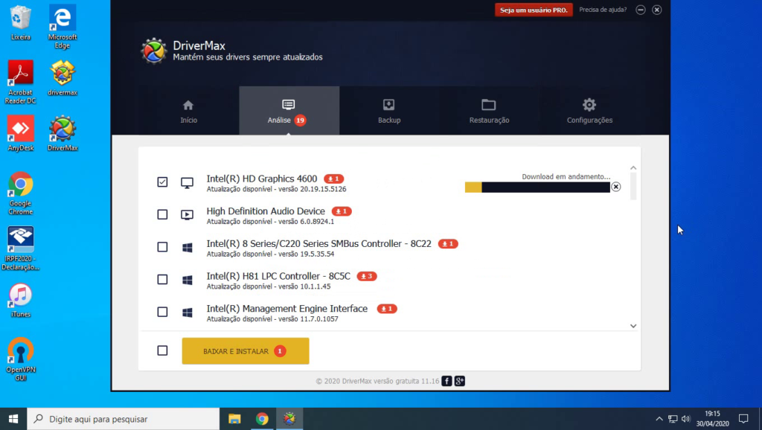Open AnyDesk desktop shortcut
The image size is (762, 430).
coord(20,133)
